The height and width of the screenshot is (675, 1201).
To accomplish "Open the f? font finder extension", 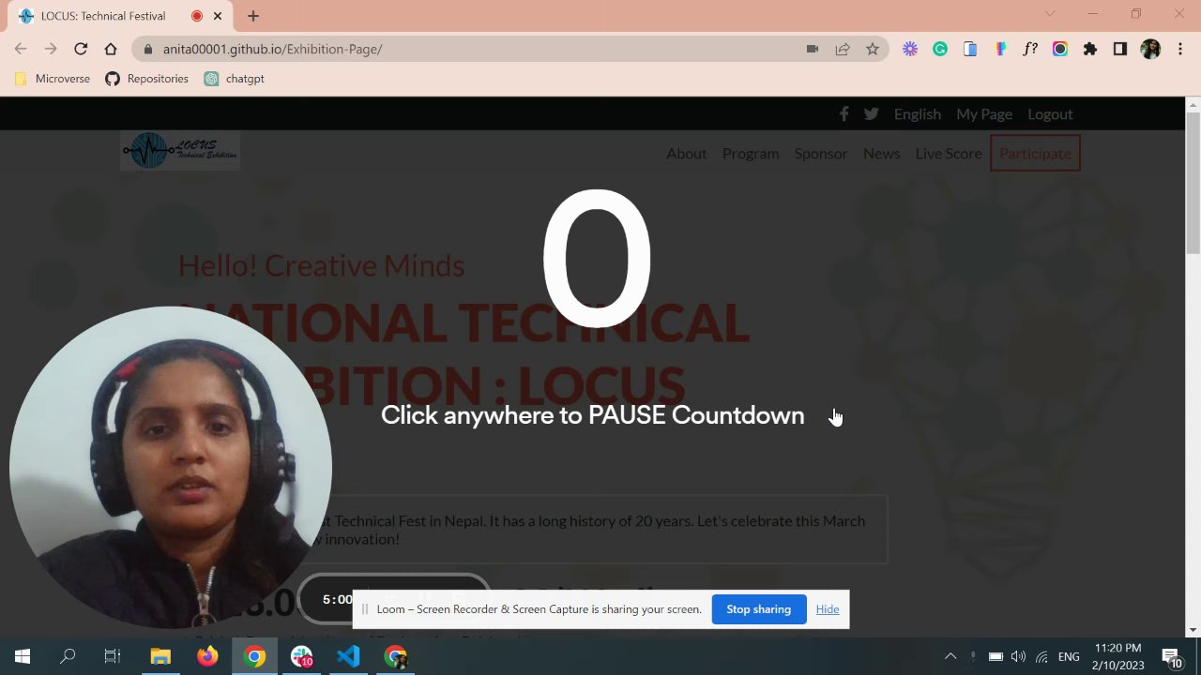I will [x=1030, y=49].
